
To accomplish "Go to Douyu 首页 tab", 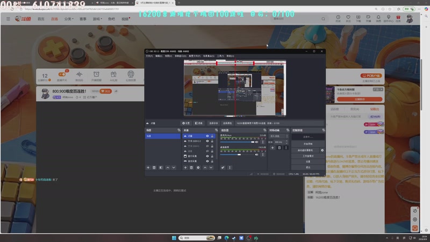I will coord(41,19).
